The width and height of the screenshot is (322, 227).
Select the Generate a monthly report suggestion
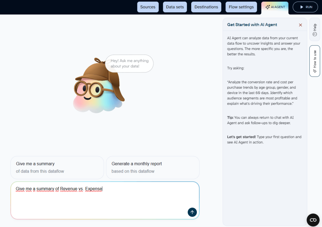(153, 167)
